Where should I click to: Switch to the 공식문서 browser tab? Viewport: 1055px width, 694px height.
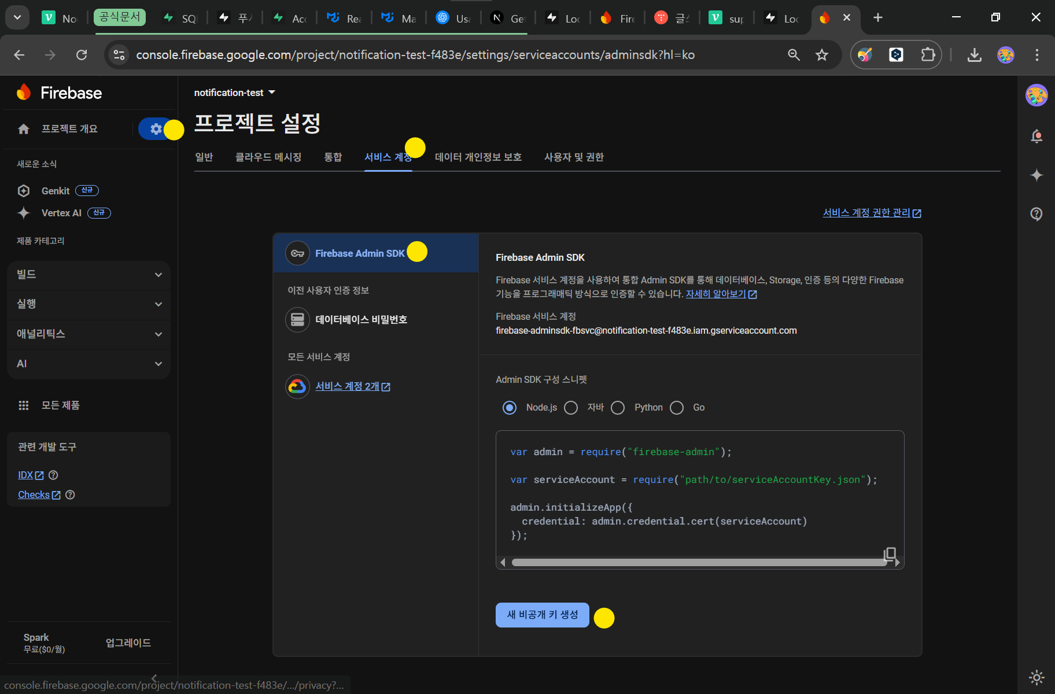click(x=120, y=17)
